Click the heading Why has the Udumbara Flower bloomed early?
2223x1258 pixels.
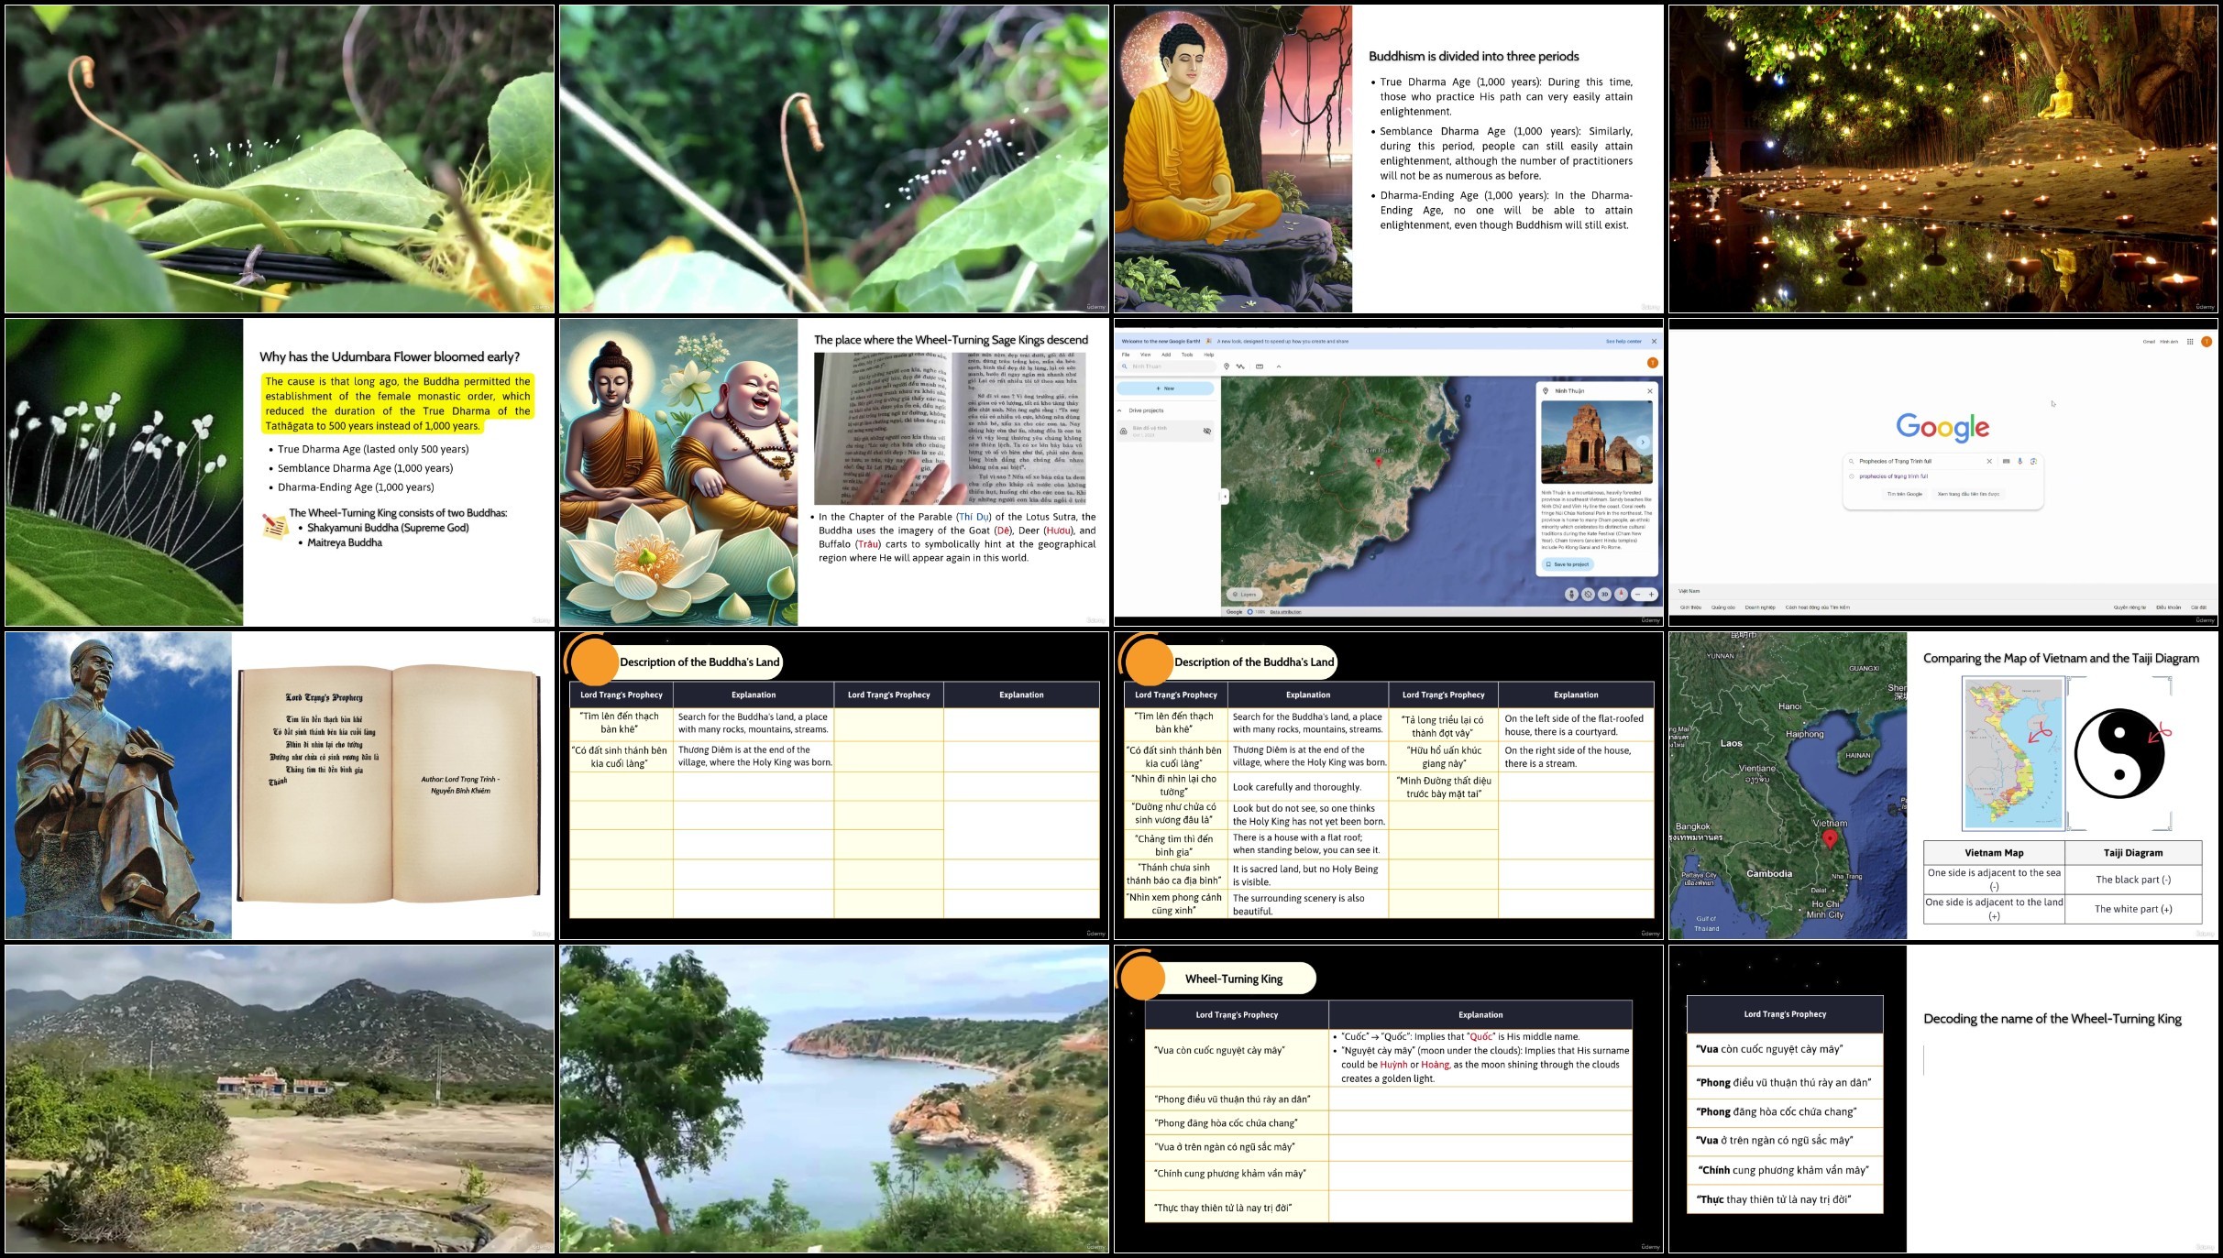pyautogui.click(x=390, y=356)
